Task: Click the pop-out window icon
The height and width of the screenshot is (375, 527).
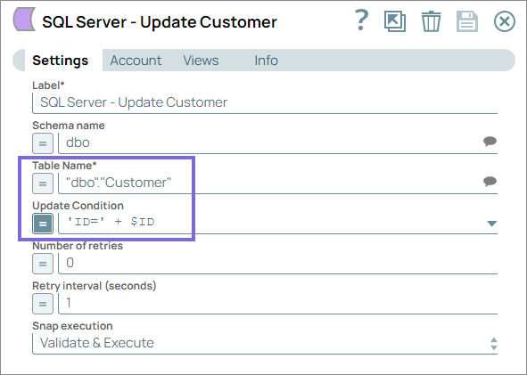Action: click(x=395, y=21)
